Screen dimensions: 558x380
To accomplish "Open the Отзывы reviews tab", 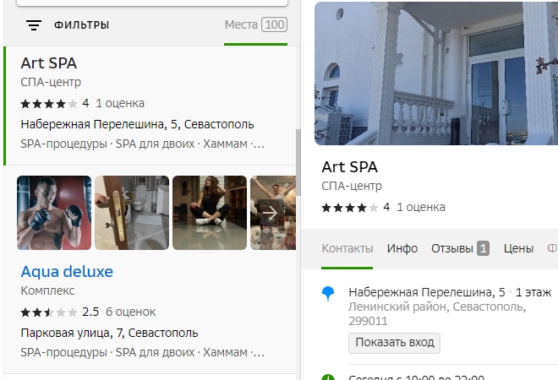I will pos(460,248).
